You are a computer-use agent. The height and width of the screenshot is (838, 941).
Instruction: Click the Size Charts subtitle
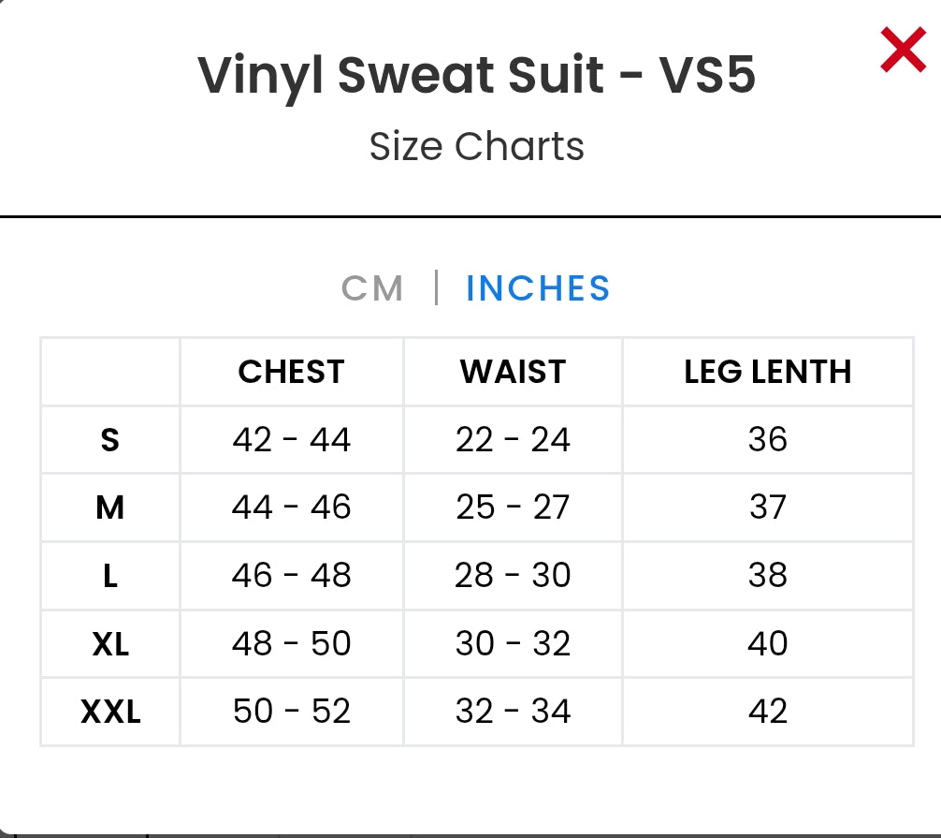[476, 147]
